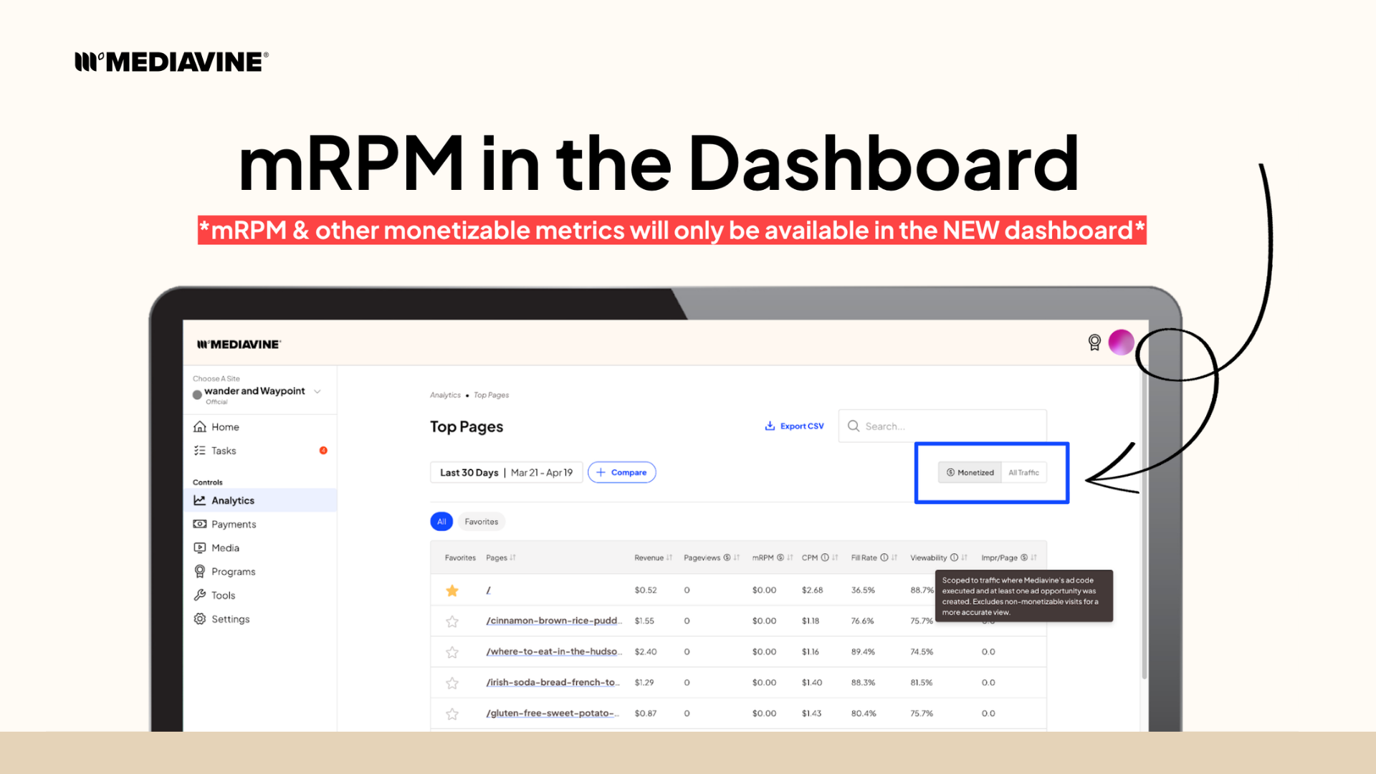The image size is (1376, 774).
Task: Click the Mediavine logo in dashboard header
Action: pos(239,344)
